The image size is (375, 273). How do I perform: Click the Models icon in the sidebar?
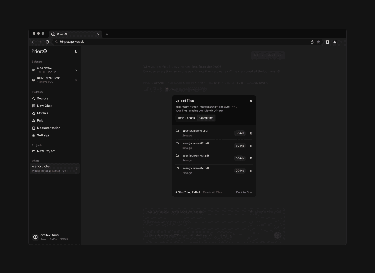click(33, 113)
